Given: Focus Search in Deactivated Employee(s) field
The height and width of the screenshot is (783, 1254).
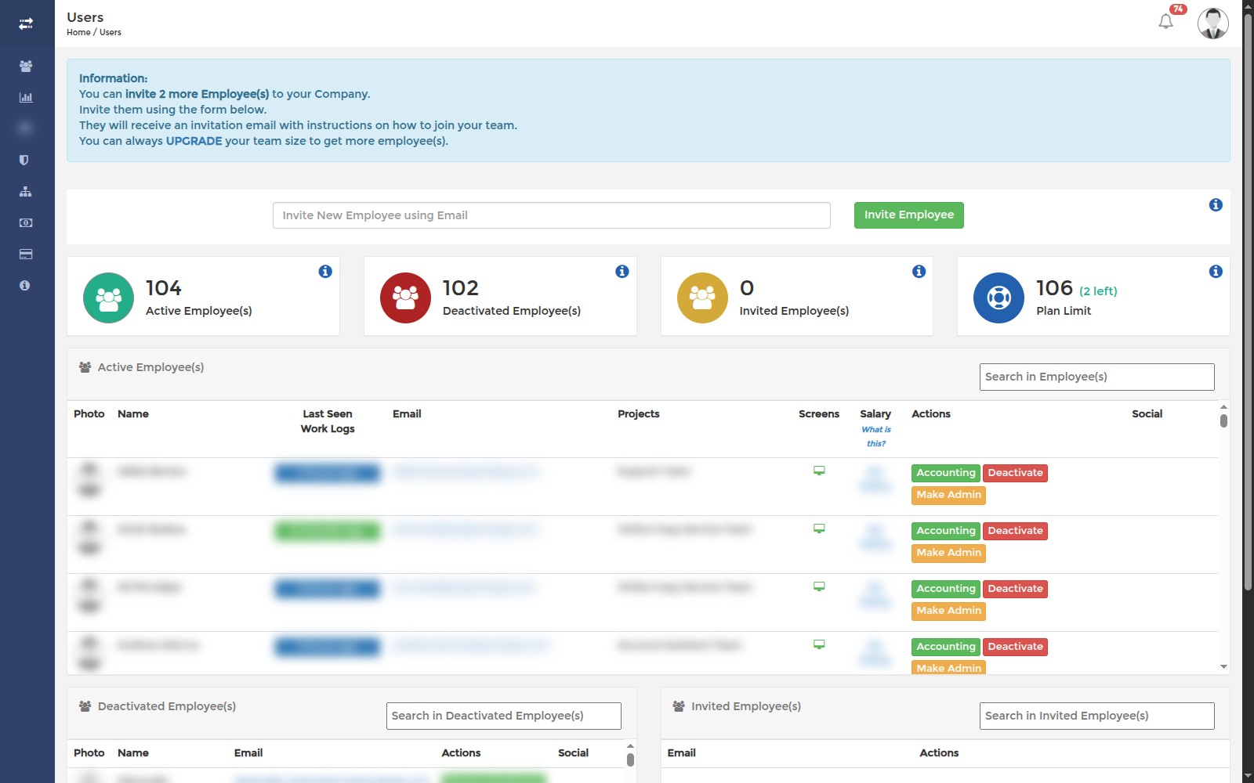Looking at the screenshot, I should [503, 716].
